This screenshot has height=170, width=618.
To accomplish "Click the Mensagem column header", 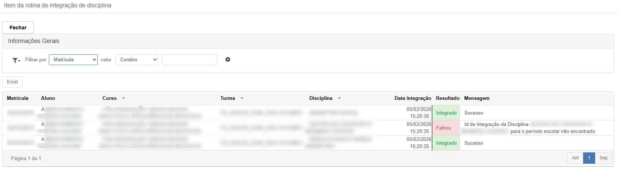I will pyautogui.click(x=477, y=98).
